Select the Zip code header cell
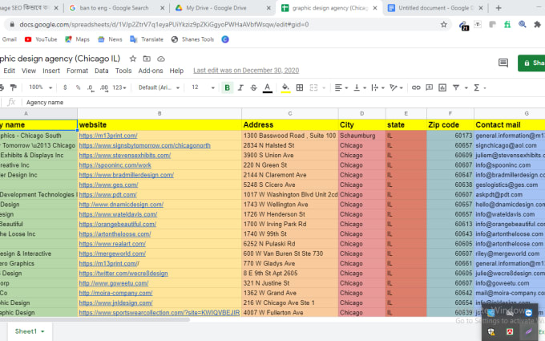 [x=450, y=124]
